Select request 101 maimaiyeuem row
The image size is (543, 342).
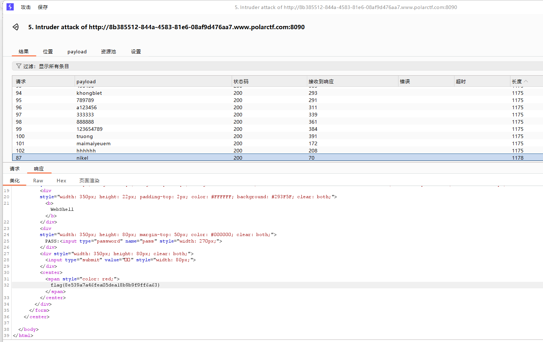point(277,143)
